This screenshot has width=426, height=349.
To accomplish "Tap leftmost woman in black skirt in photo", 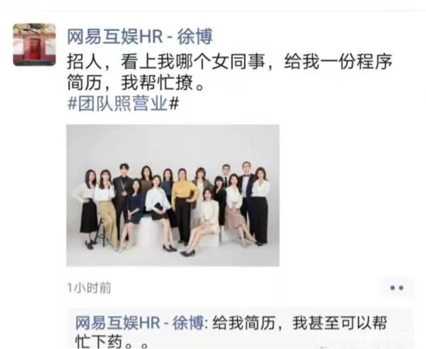I will coord(88,209).
